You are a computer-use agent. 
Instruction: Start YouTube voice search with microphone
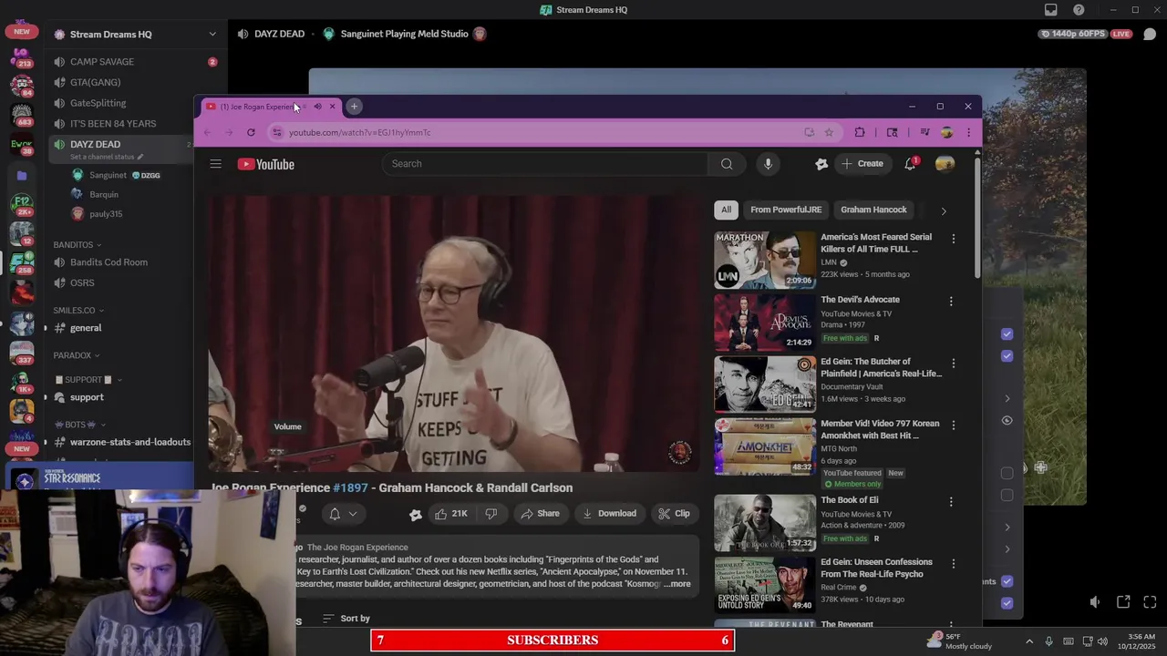[x=768, y=164]
